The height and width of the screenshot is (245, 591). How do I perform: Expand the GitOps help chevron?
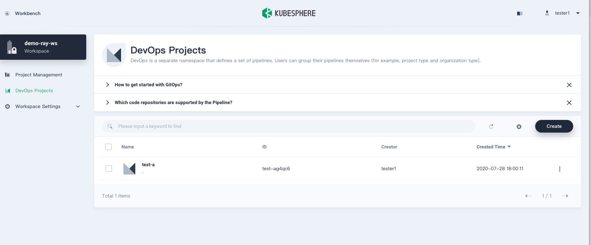click(107, 85)
